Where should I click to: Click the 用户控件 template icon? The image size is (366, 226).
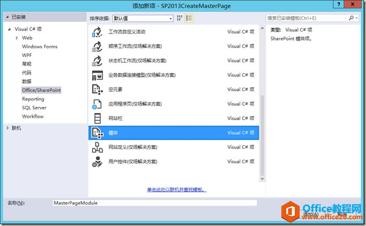coord(97,162)
